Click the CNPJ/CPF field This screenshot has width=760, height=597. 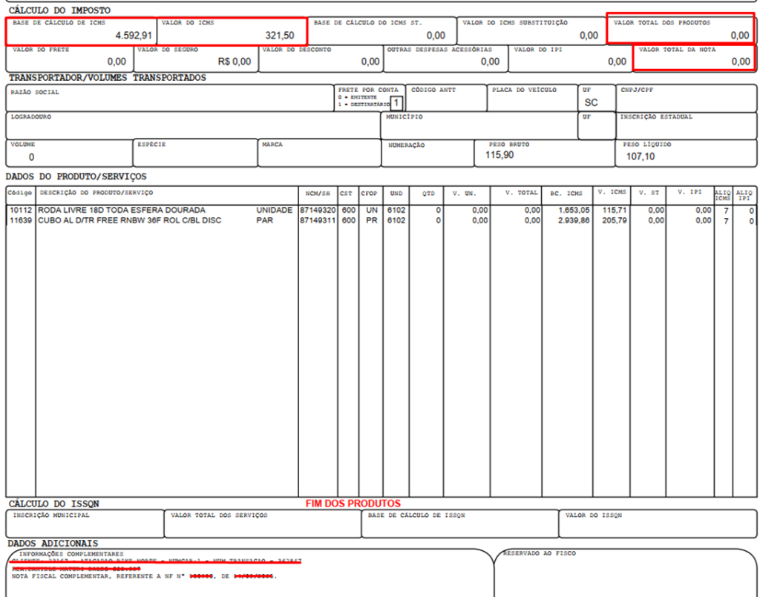pyautogui.click(x=687, y=99)
